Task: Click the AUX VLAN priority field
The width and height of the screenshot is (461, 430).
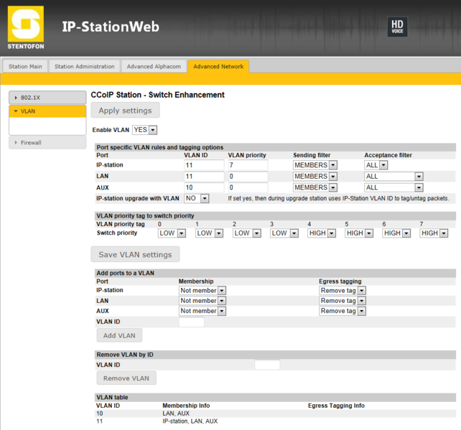Action: coord(248,187)
